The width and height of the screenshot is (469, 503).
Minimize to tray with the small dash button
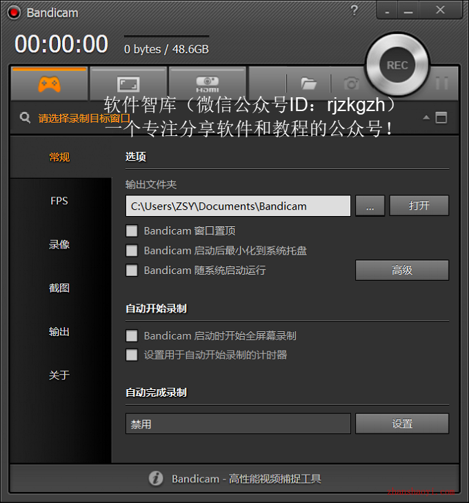tap(387, 12)
